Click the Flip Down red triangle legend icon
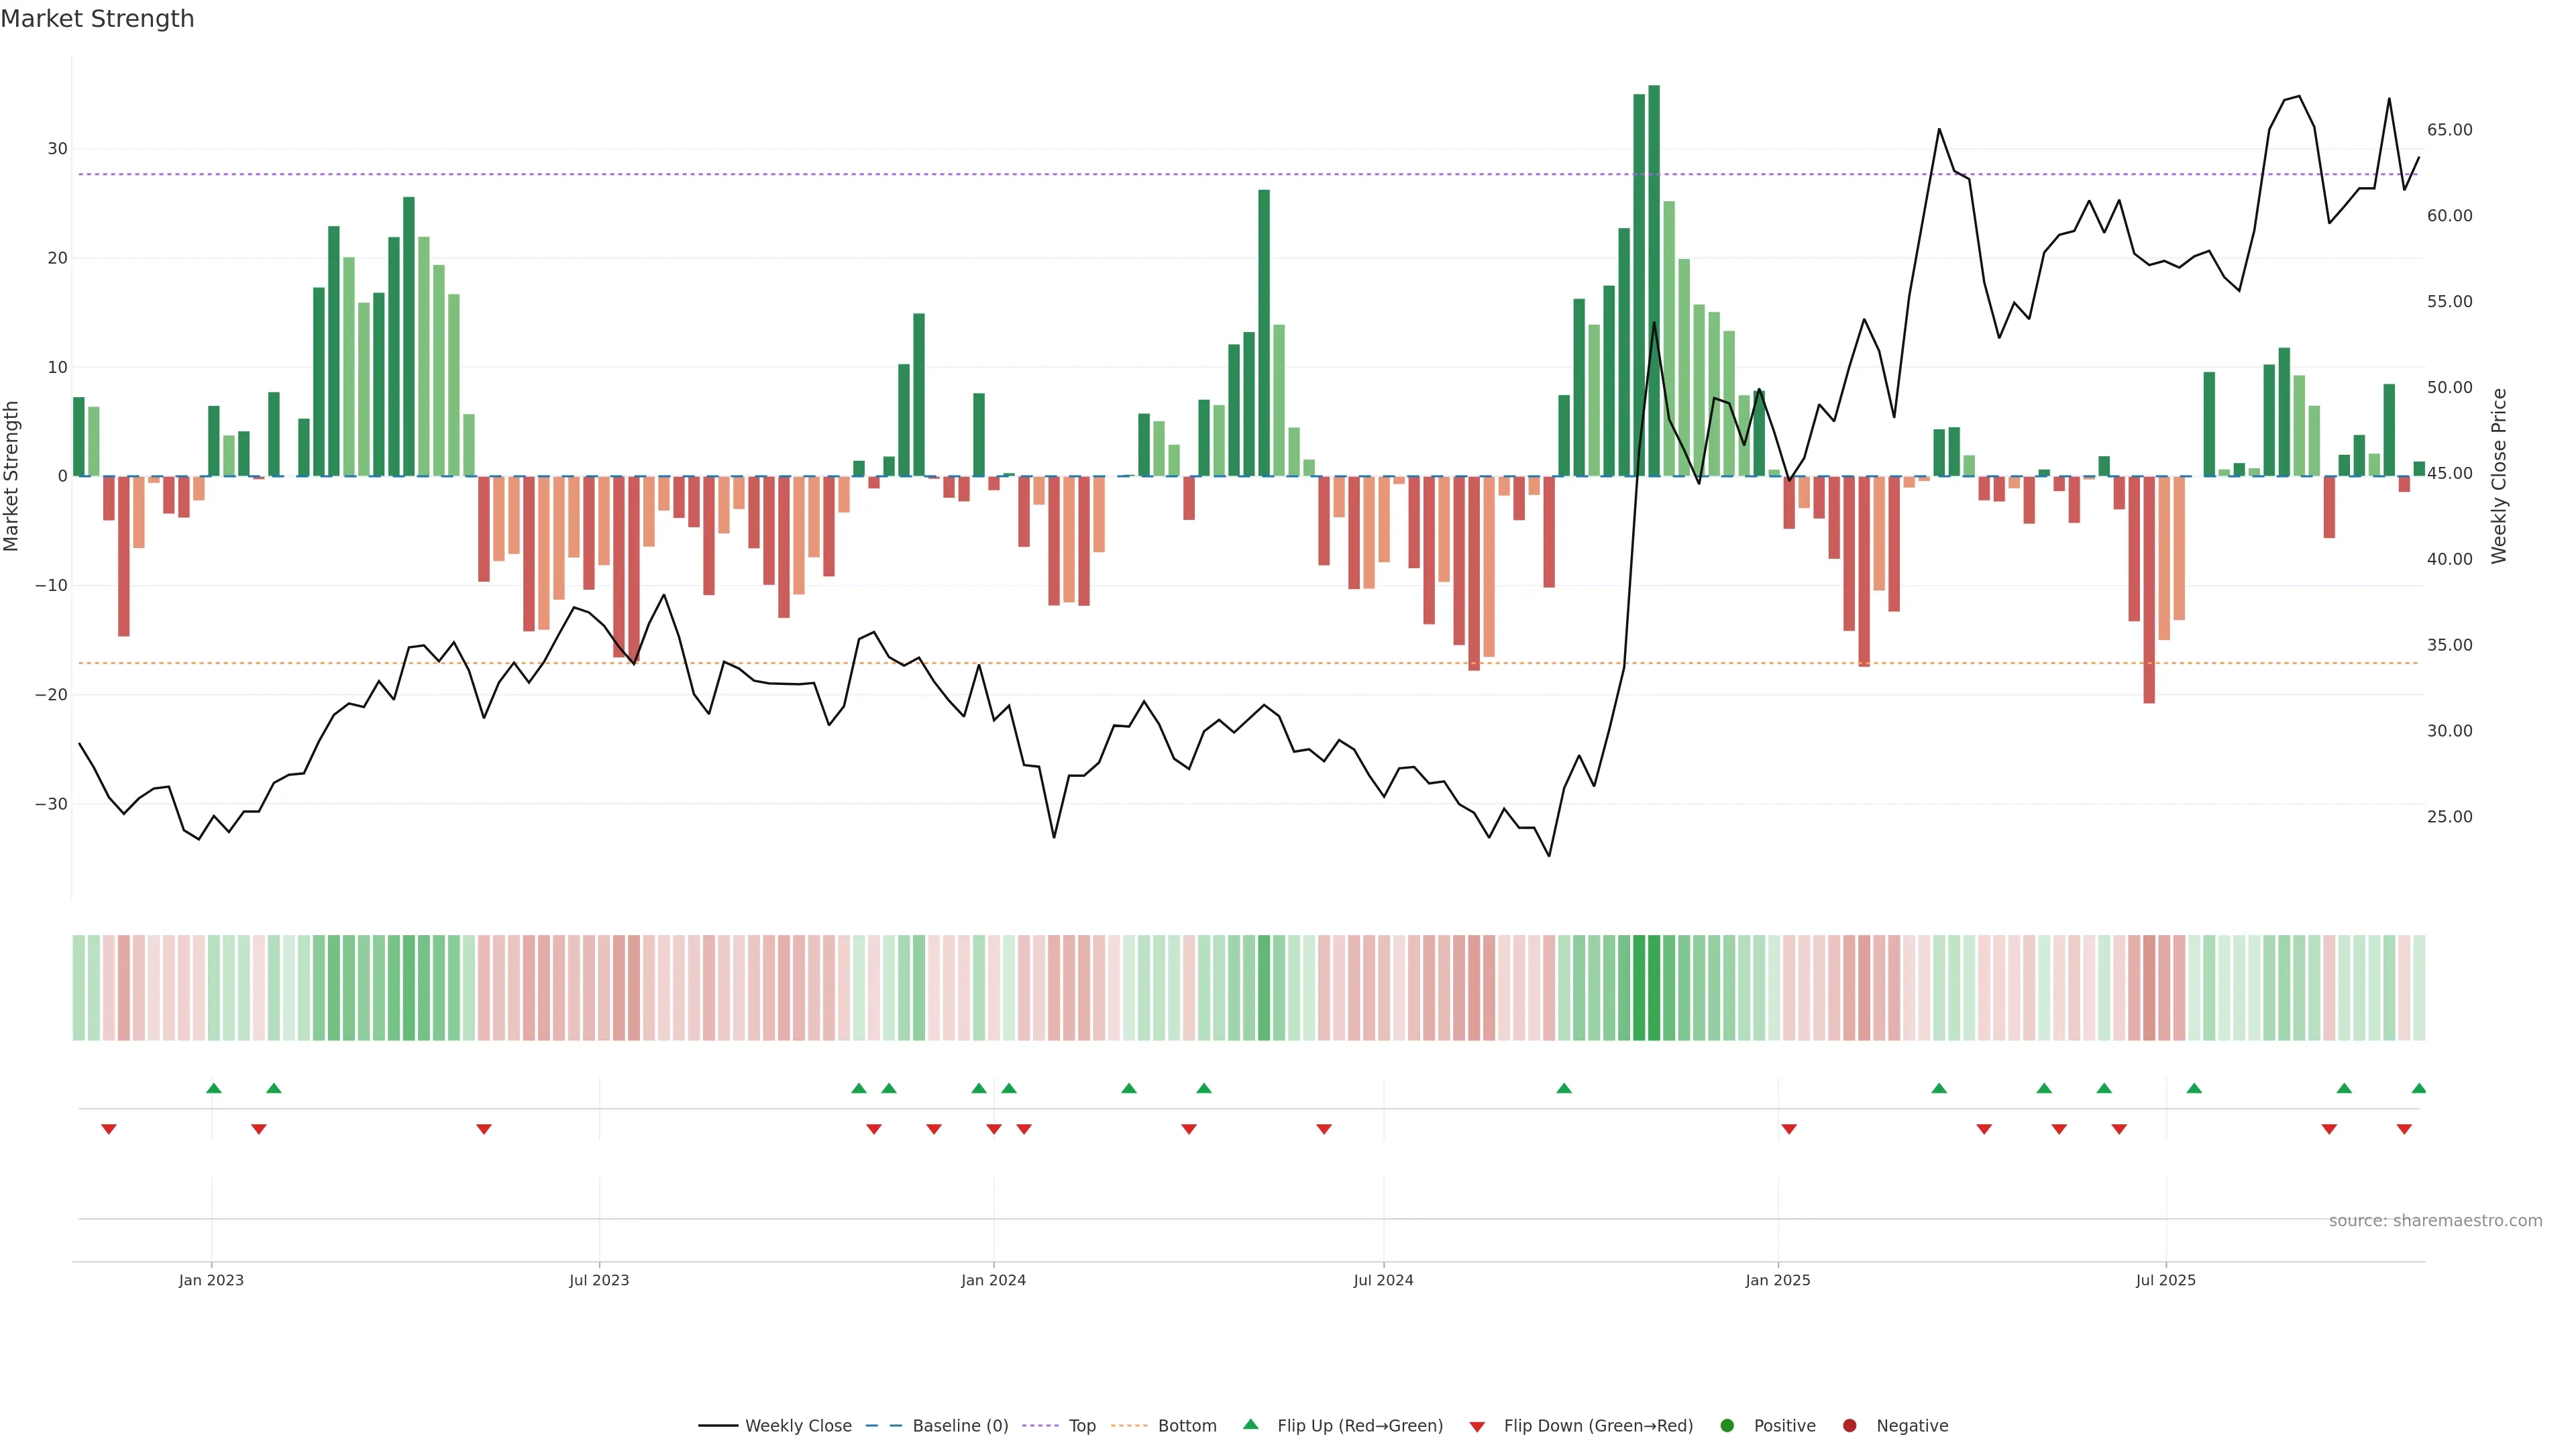 pyautogui.click(x=1477, y=1426)
